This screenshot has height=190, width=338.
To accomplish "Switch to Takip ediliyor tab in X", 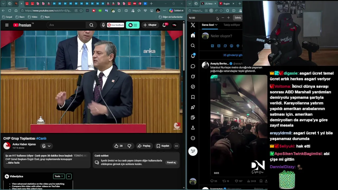I will (x=232, y=25).
